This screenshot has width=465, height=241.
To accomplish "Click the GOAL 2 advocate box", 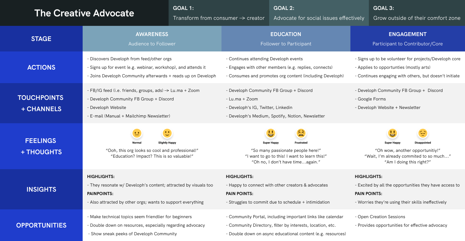I will 319,13.
